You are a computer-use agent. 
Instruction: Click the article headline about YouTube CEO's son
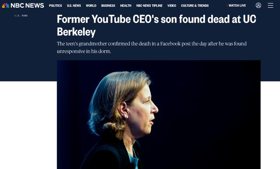coord(157,25)
